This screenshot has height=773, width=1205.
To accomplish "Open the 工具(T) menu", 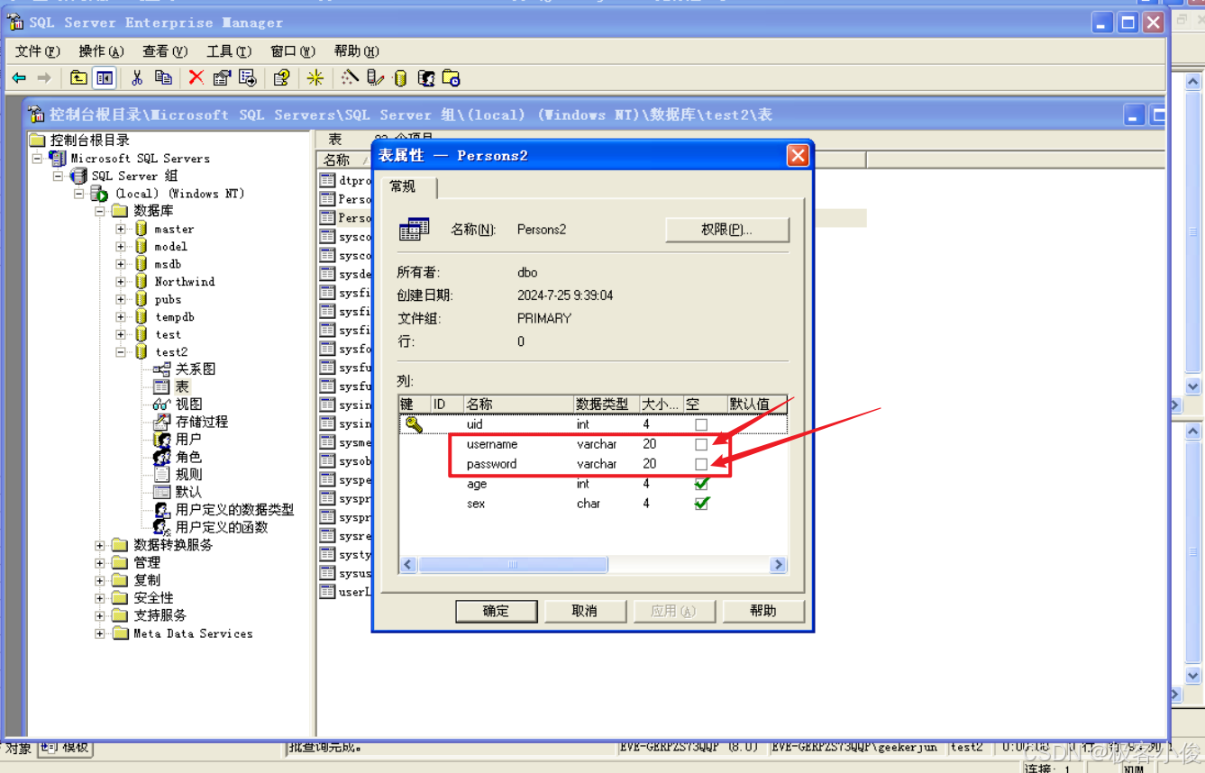I will [229, 51].
